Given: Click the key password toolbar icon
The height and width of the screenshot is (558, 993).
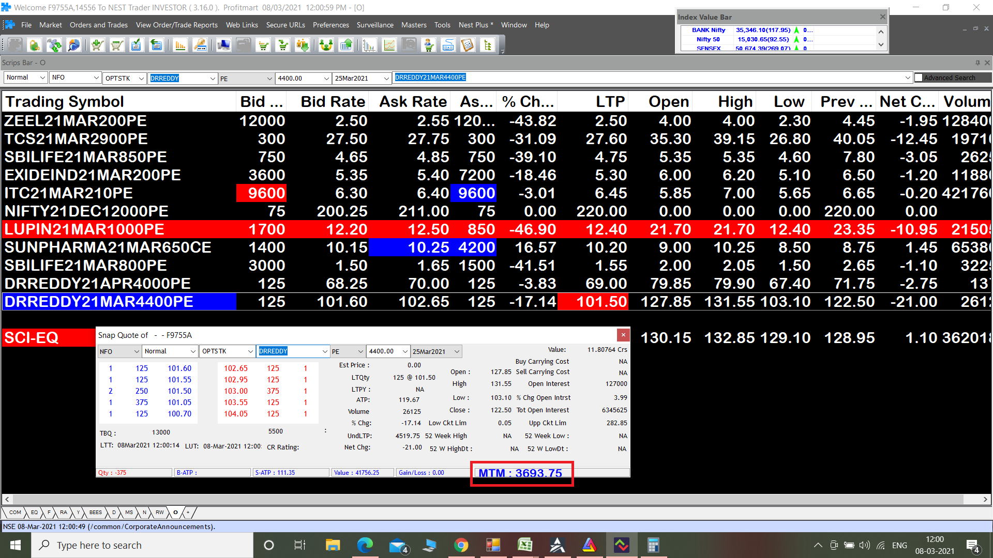Looking at the screenshot, I should 200,45.
